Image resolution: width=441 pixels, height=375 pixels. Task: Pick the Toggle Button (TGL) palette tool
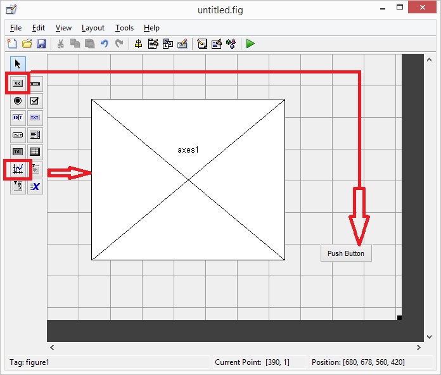(18, 152)
